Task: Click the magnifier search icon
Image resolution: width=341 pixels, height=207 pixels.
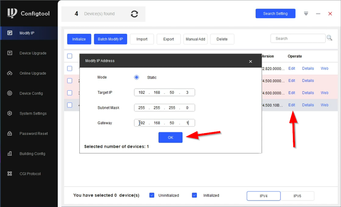Action: tap(329, 38)
